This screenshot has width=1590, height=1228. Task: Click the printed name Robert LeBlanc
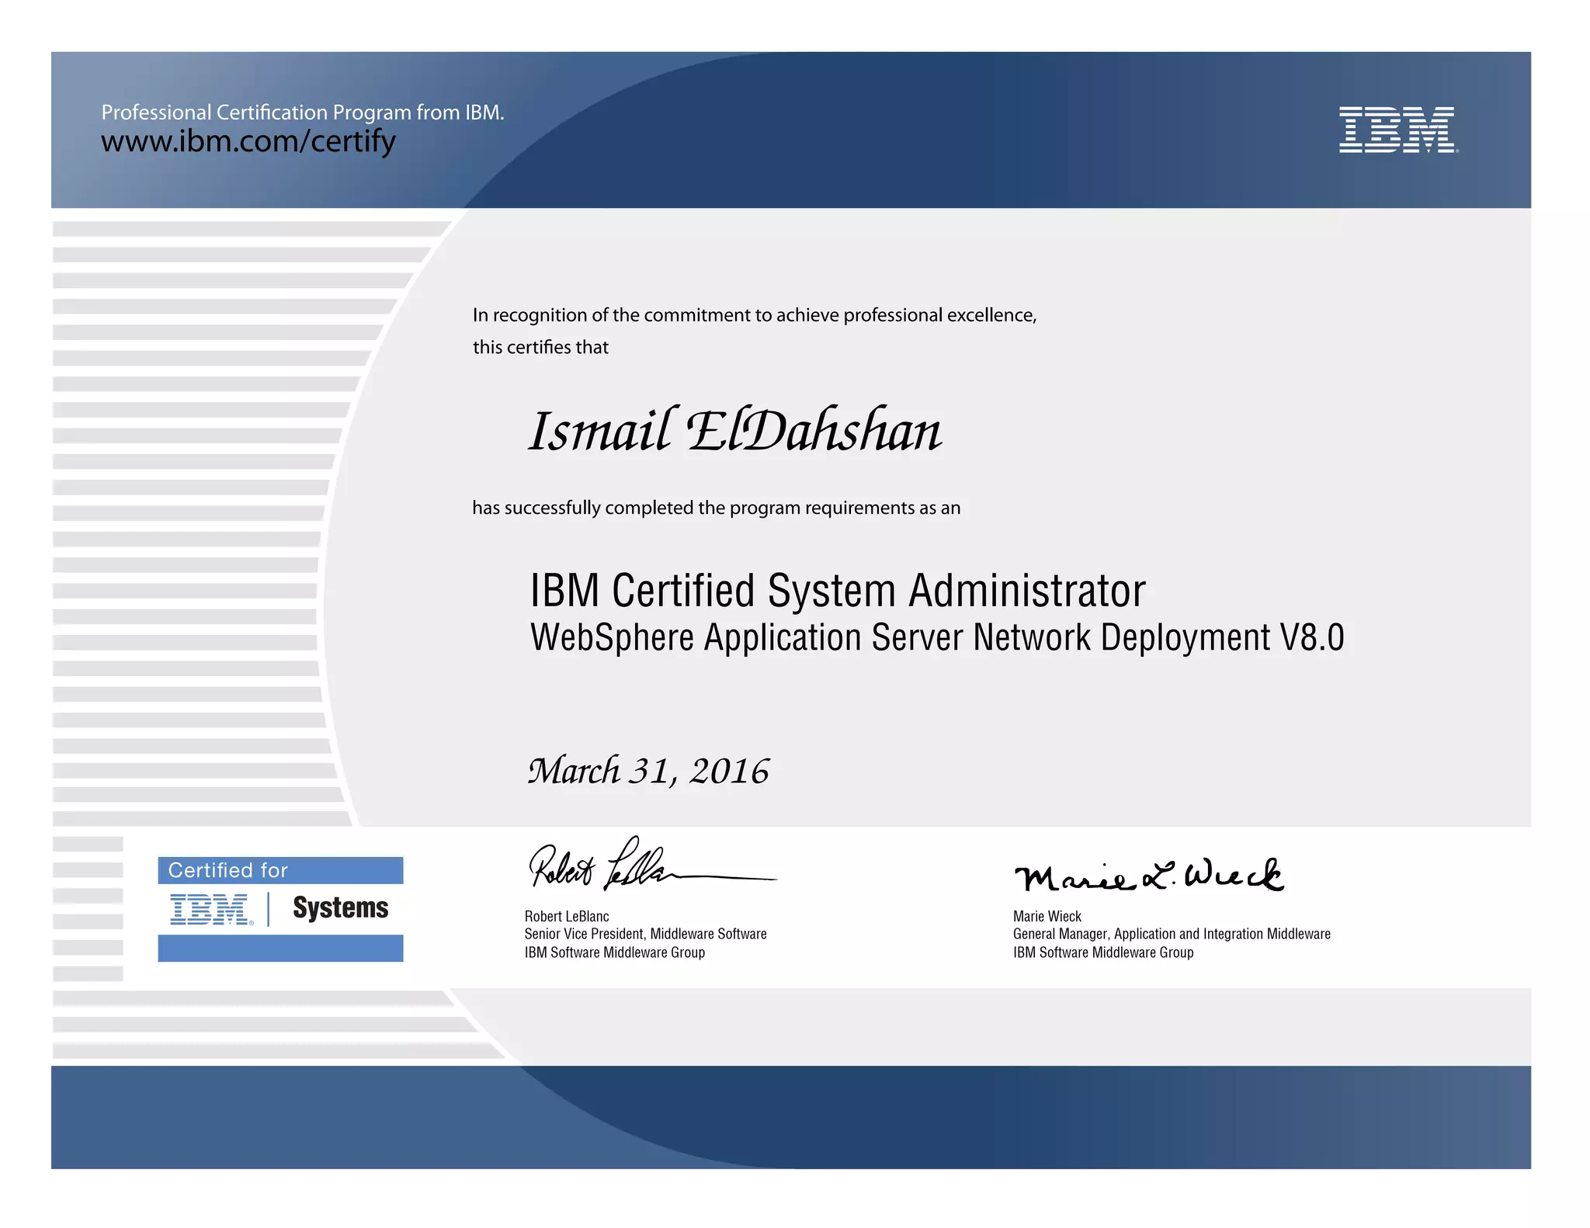(x=567, y=917)
